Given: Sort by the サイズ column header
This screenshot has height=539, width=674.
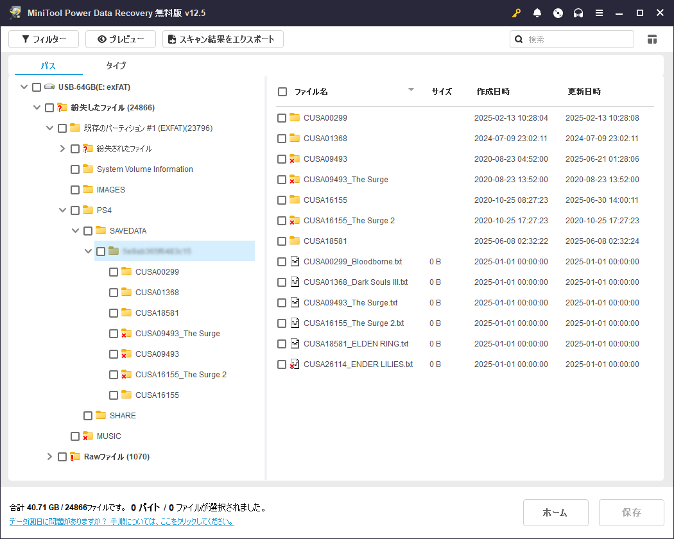Looking at the screenshot, I should [442, 92].
